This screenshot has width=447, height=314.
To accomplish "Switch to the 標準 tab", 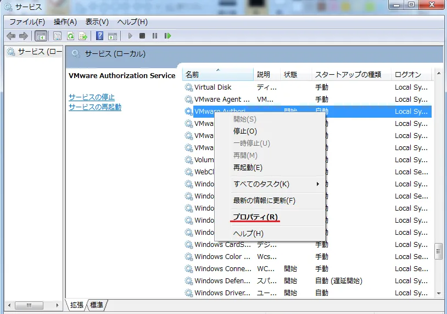I will 97,304.
